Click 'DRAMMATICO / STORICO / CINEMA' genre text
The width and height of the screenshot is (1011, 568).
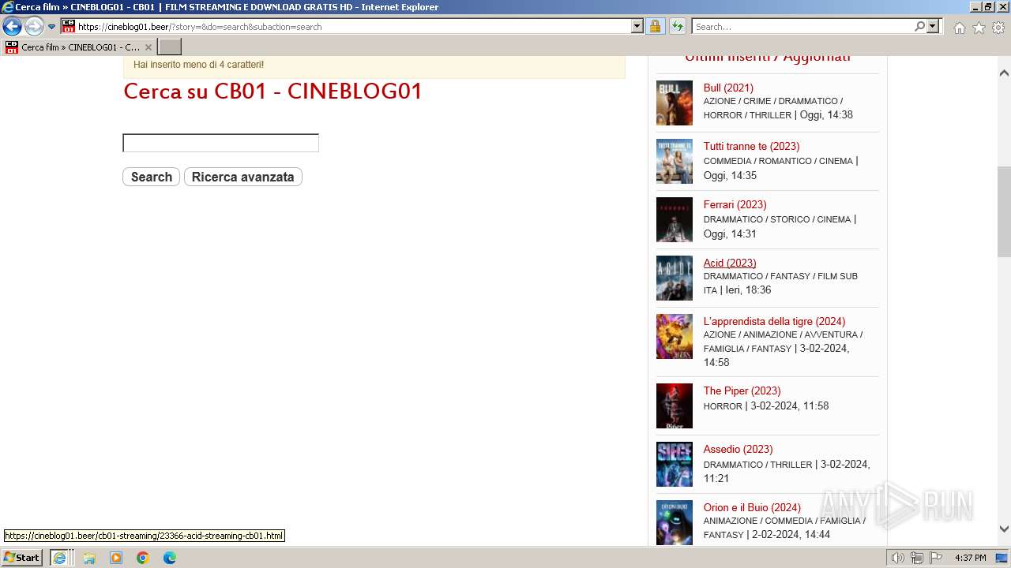point(777,219)
